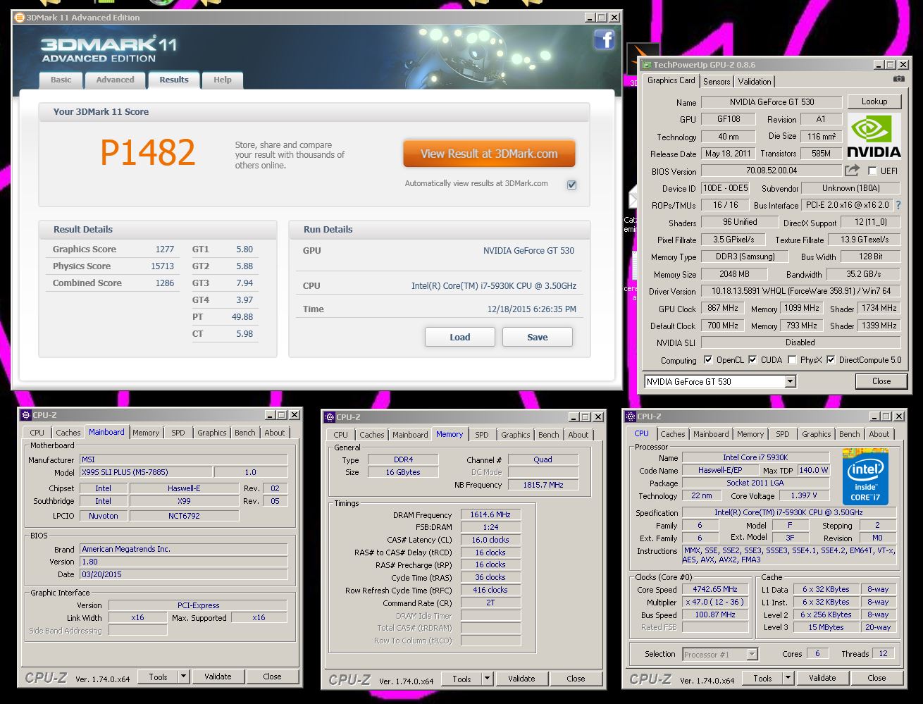The image size is (923, 704).
Task: Click the Close button in GPU-Z
Action: (x=881, y=381)
